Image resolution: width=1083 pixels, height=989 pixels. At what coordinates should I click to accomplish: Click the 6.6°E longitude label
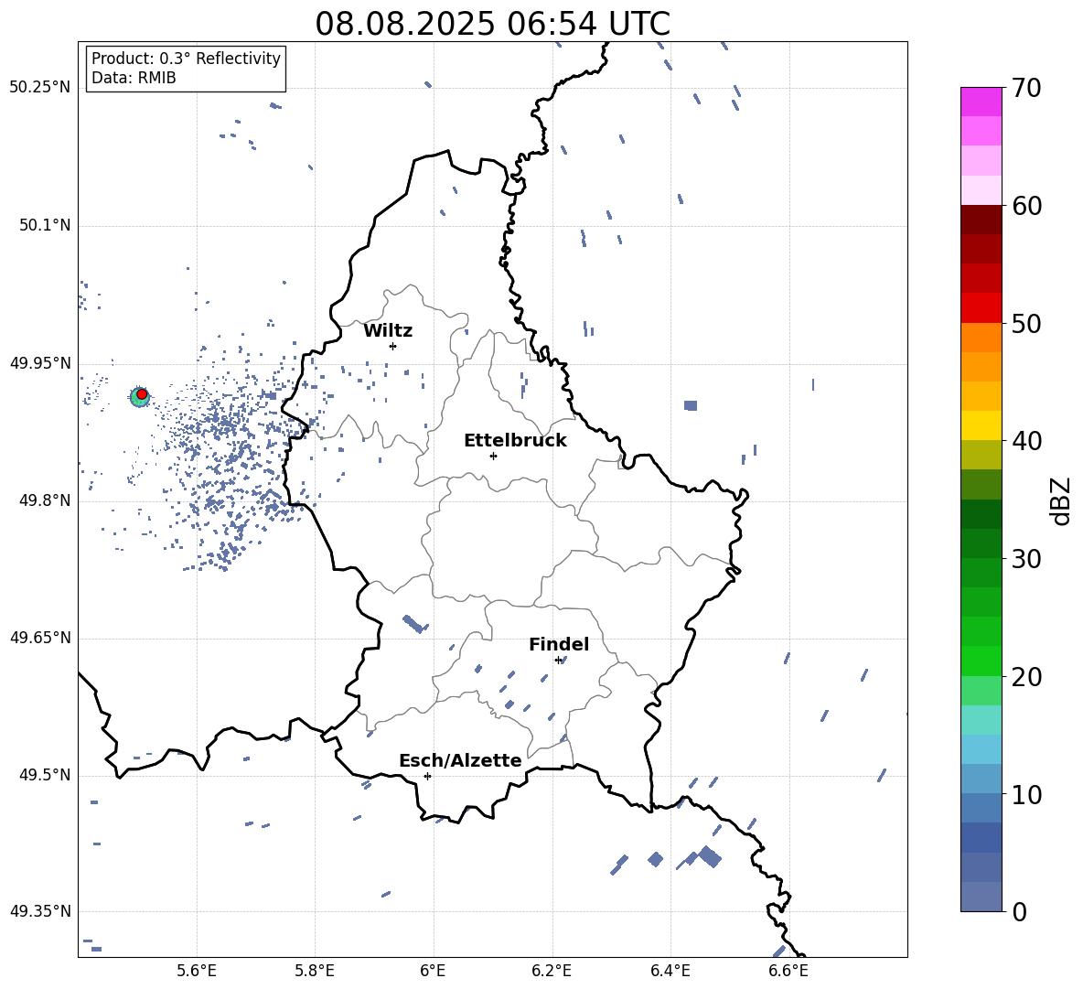click(788, 971)
